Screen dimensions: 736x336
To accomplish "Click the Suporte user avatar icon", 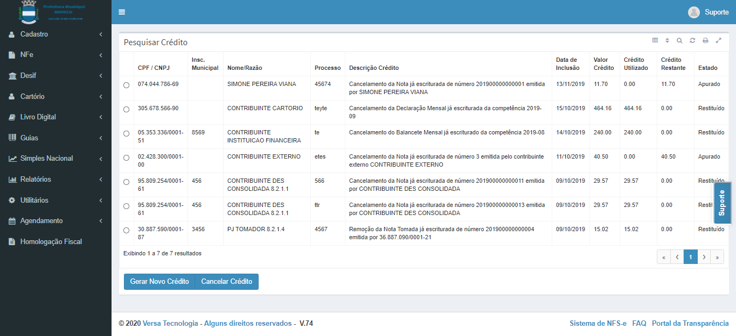I will 694,12.
